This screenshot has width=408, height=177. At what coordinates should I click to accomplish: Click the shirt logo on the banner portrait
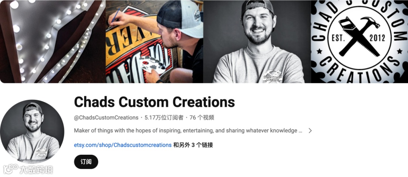[x=272, y=76]
